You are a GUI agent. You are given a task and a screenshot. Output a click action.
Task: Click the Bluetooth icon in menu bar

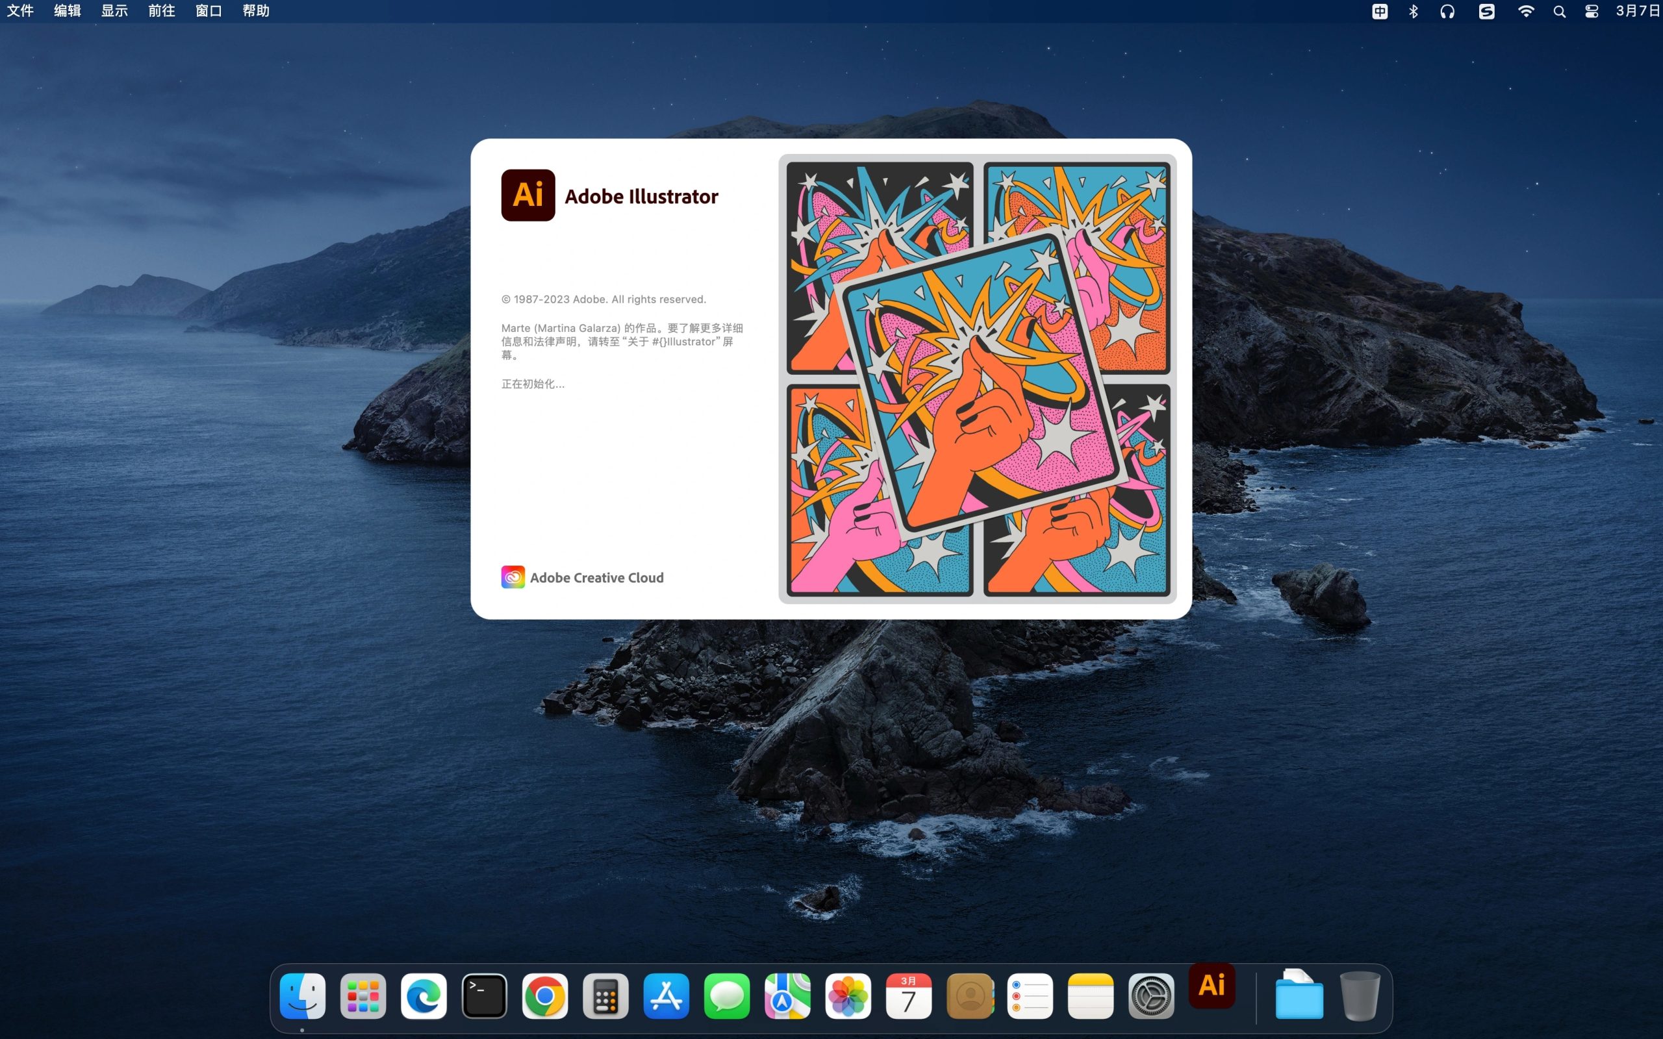(1408, 13)
